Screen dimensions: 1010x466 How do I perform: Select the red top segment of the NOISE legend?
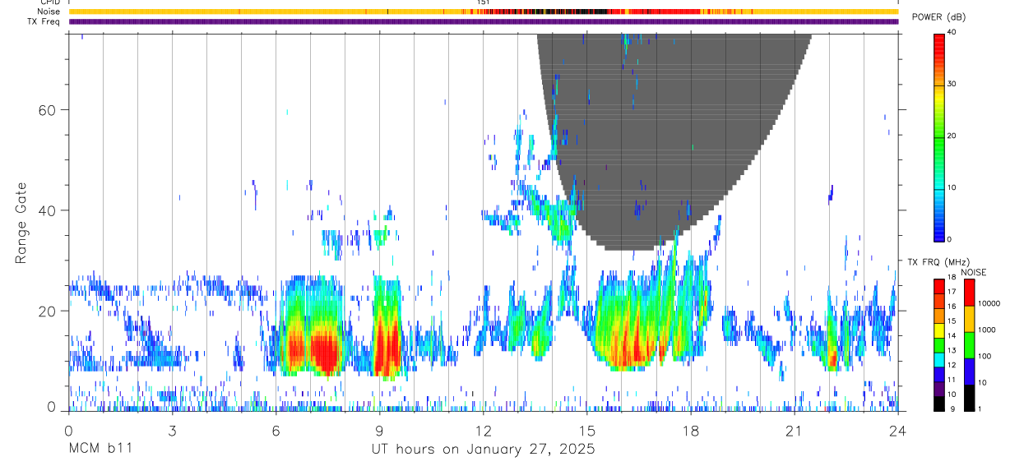click(969, 293)
